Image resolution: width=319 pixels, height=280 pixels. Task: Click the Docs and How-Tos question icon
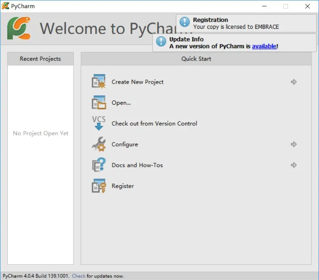(99, 165)
